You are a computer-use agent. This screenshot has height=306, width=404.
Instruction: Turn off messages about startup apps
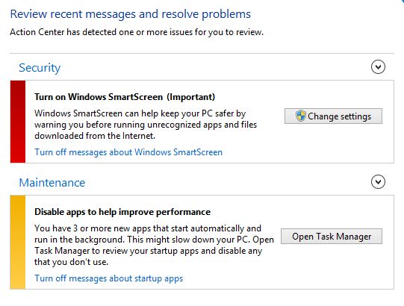coord(109,278)
